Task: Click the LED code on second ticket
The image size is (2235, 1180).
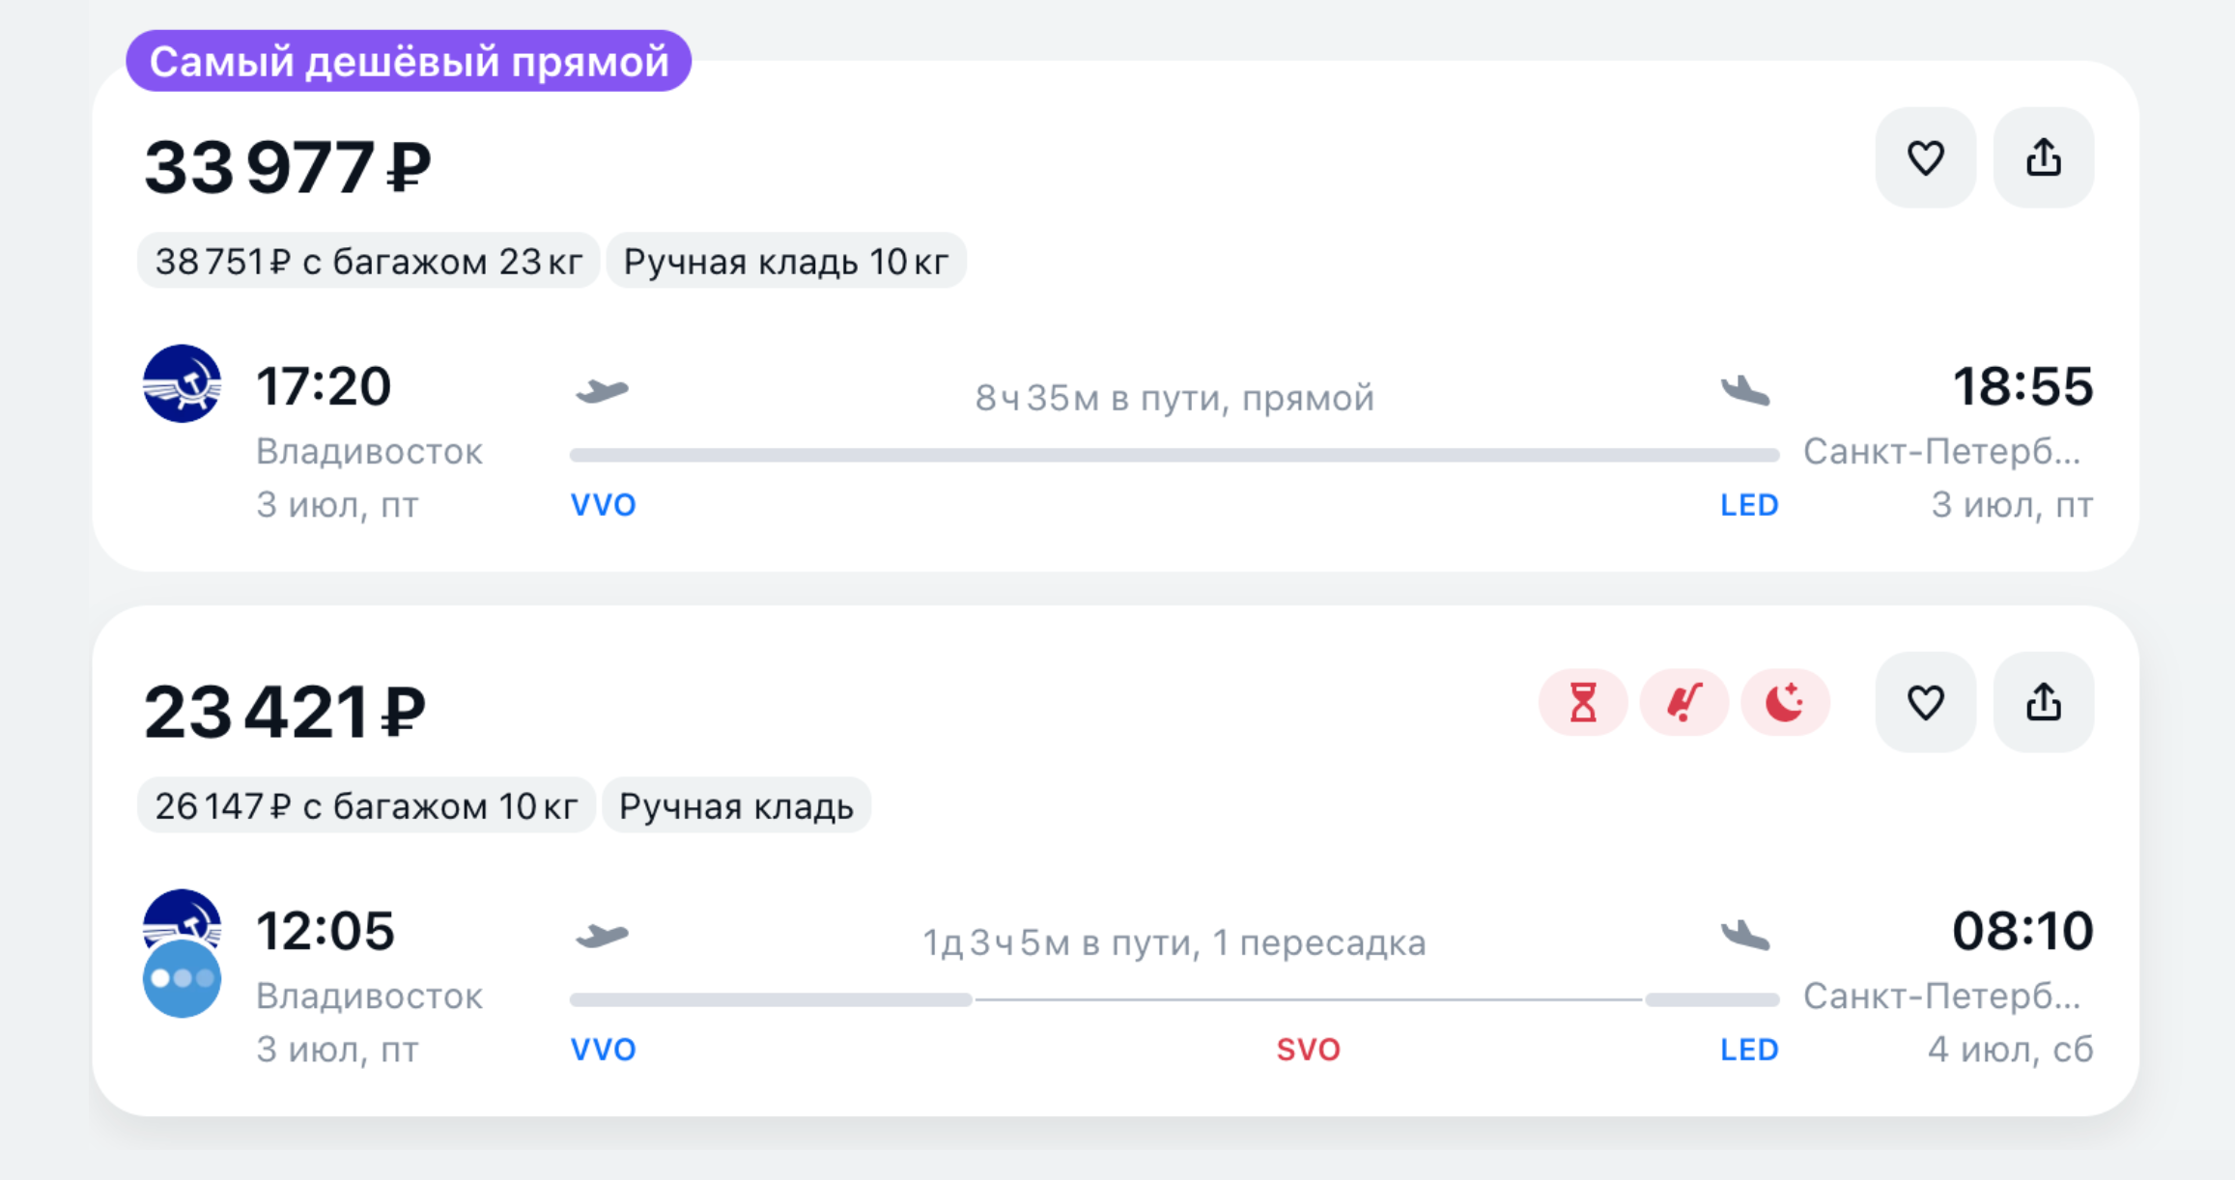Action: click(x=1749, y=1050)
